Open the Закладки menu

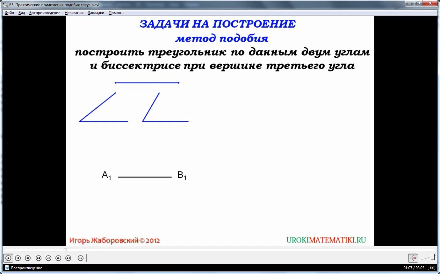click(x=96, y=13)
